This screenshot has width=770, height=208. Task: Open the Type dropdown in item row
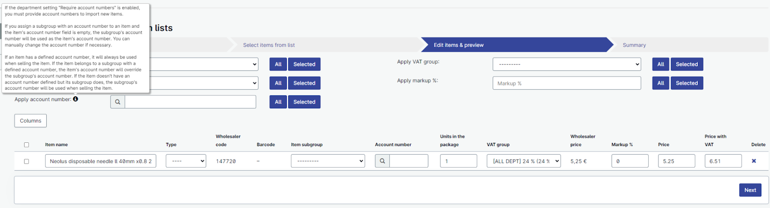(x=186, y=161)
